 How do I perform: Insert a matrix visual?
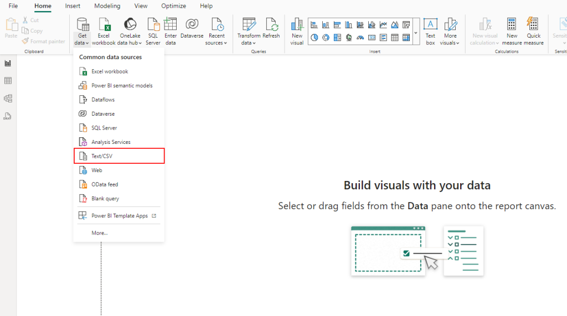tap(406, 38)
